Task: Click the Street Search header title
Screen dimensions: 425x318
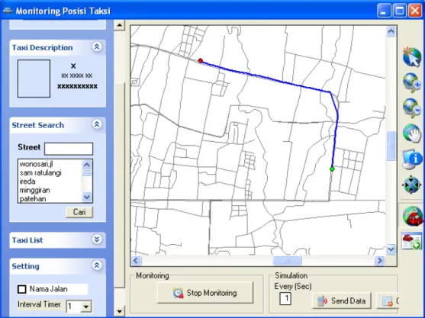Action: [38, 125]
